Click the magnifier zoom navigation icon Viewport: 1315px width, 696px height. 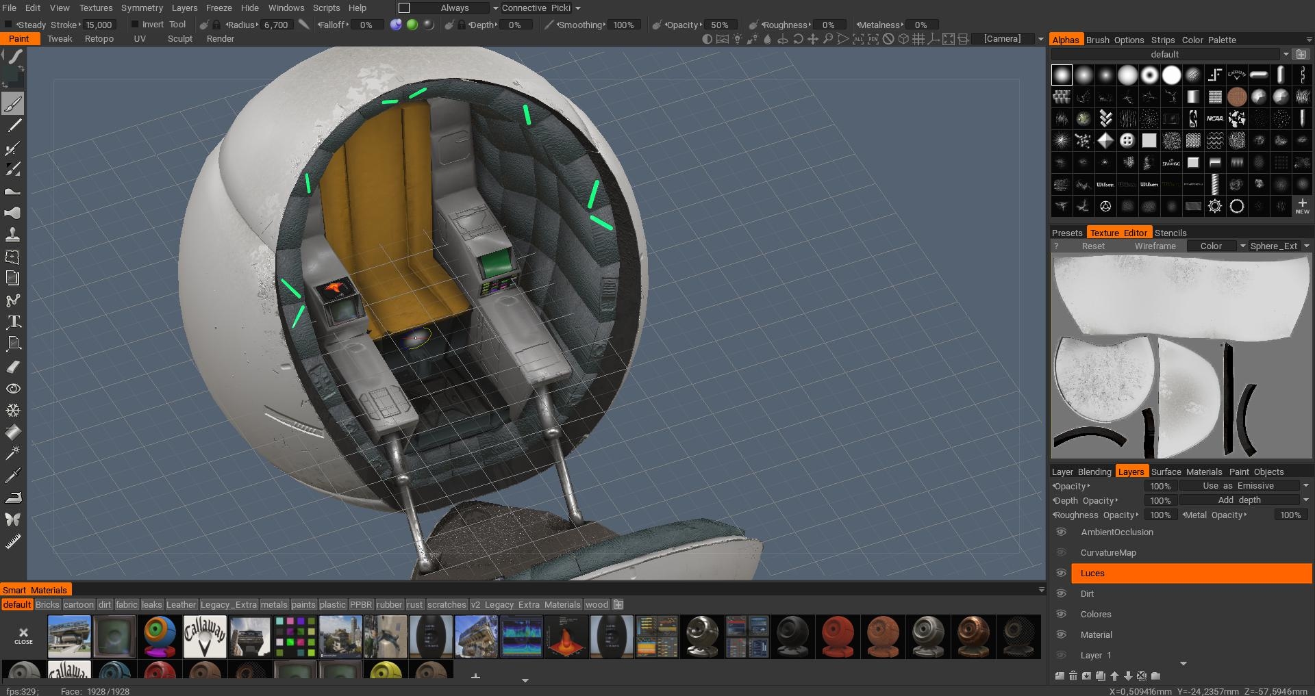828,39
